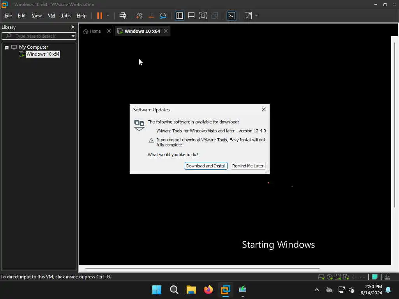Open the View menu
The image size is (399, 299).
pyautogui.click(x=37, y=16)
